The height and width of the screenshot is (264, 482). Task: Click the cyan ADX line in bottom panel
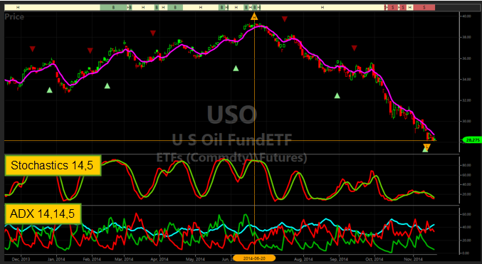click(326, 219)
